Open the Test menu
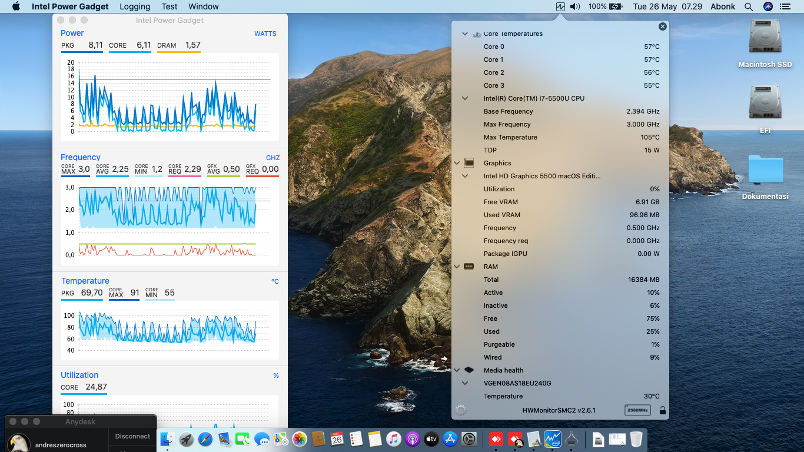This screenshot has width=804, height=452. coord(169,6)
